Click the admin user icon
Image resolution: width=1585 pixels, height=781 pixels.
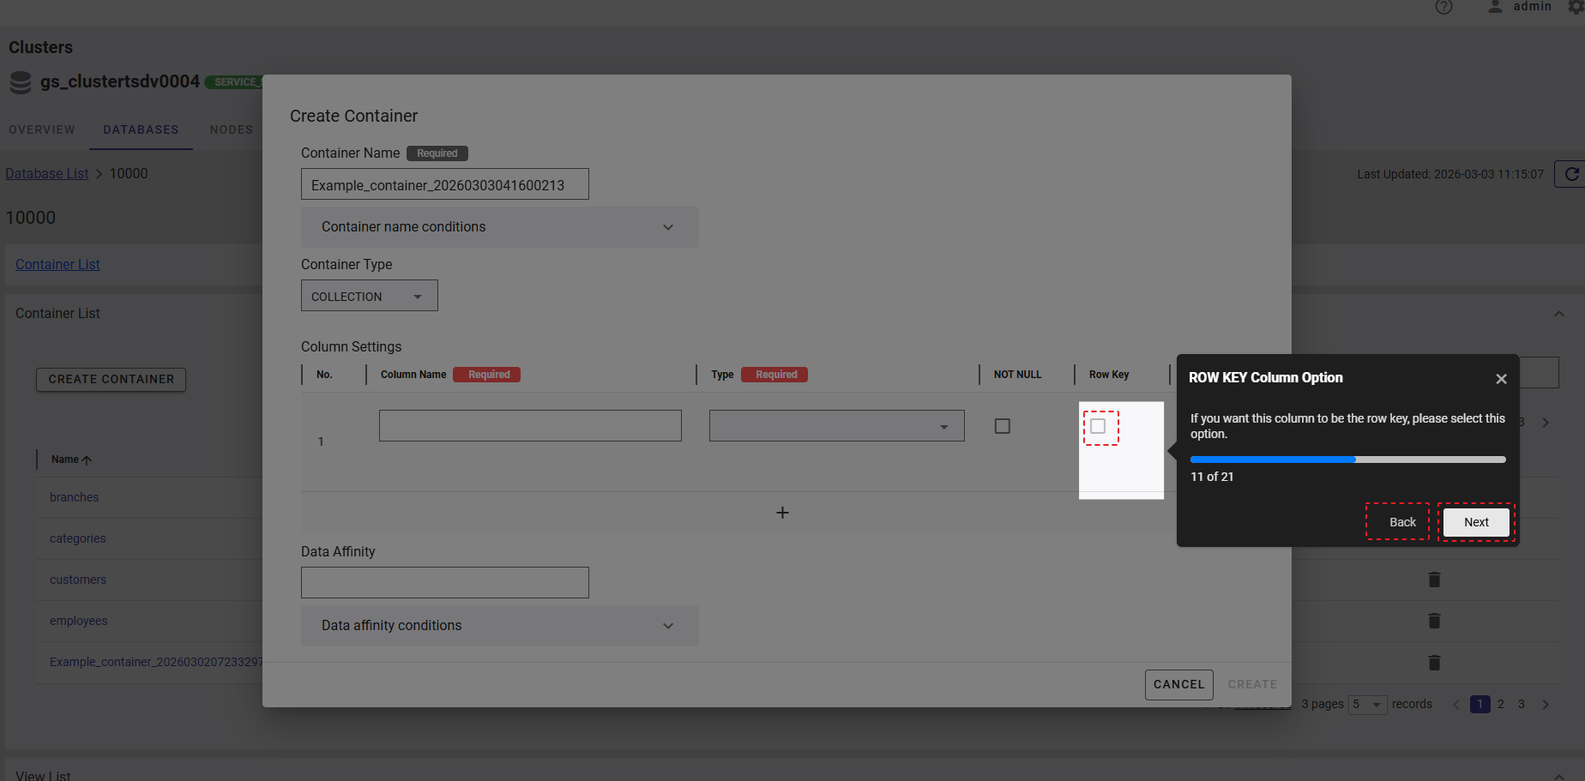(x=1495, y=7)
